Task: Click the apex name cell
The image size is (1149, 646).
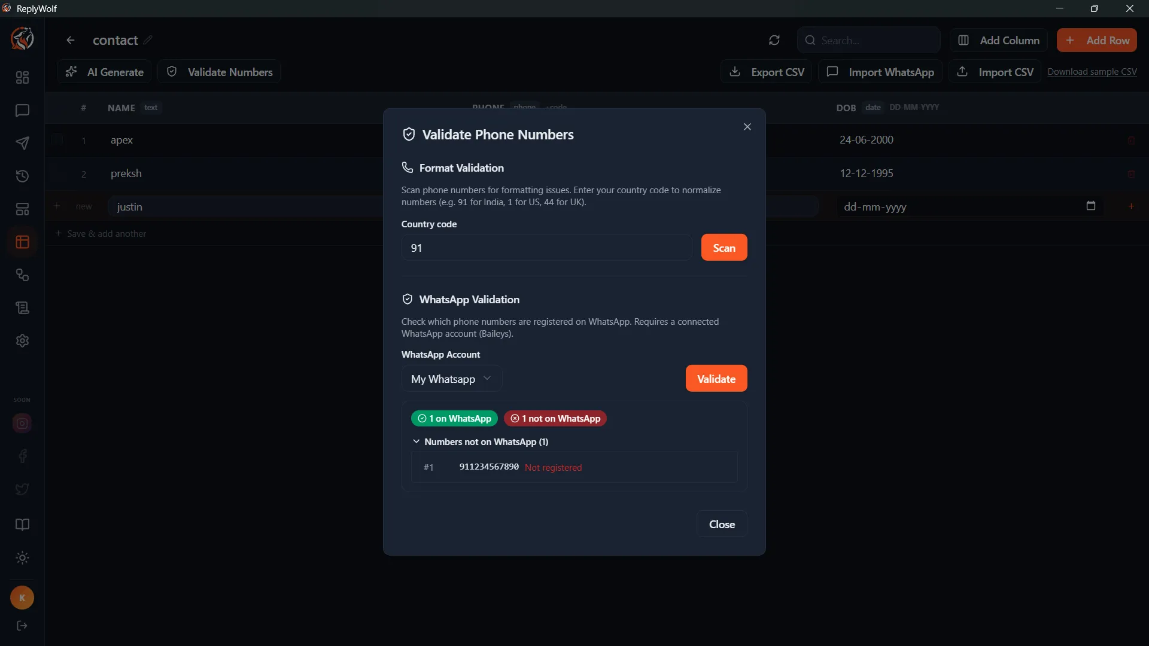Action: [121, 140]
